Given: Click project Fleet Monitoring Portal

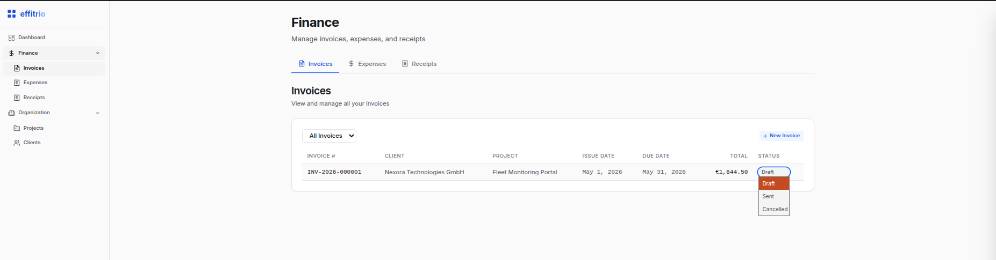Looking at the screenshot, I should pyautogui.click(x=525, y=172).
